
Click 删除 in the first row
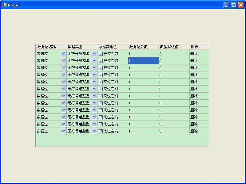click(x=194, y=53)
